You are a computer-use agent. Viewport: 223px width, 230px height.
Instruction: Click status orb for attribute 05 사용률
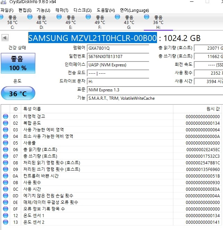coord(6,143)
